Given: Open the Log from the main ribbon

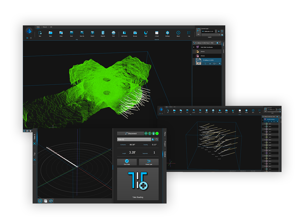Looking at the screenshot, I should 189,34.
